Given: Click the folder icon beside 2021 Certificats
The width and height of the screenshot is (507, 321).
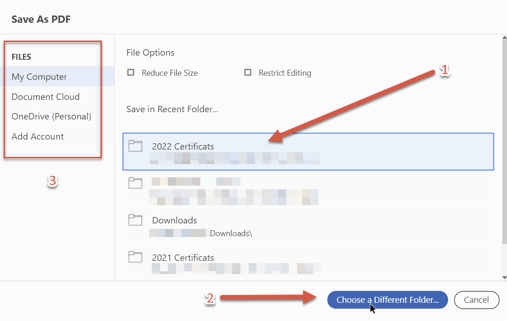Looking at the screenshot, I should pyautogui.click(x=135, y=257).
